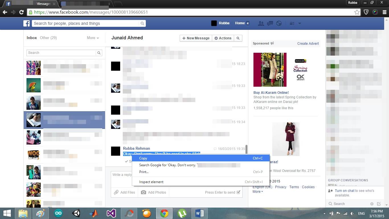Click the Facebook logo icon
Screen dimensions: 389x219
click(x=26, y=23)
